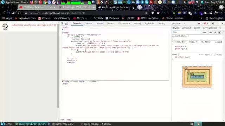225x126 pixels.
Task: Click the content box in box model diagram
Action: pos(197,77)
